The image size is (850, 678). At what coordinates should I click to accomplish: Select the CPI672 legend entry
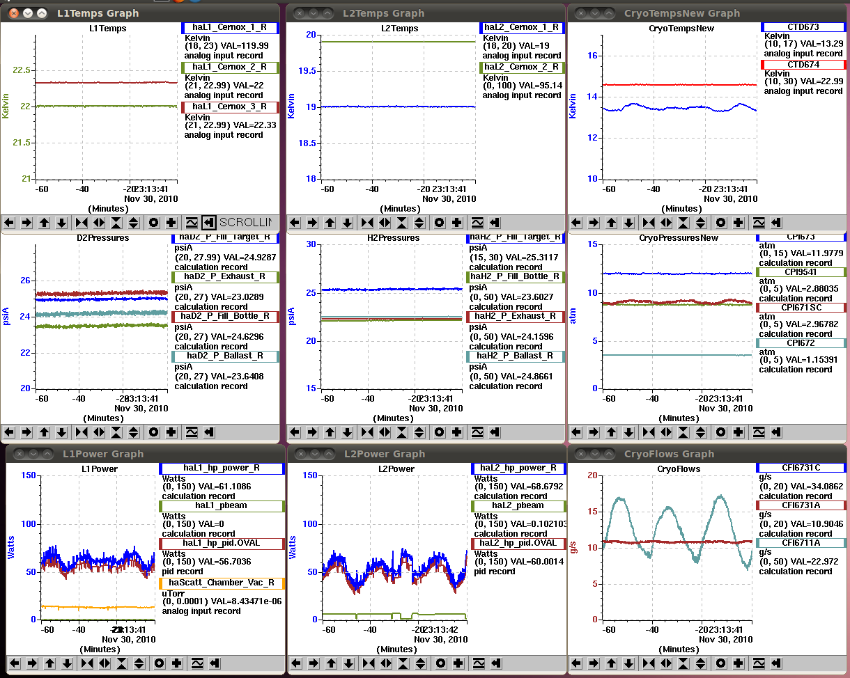click(801, 343)
